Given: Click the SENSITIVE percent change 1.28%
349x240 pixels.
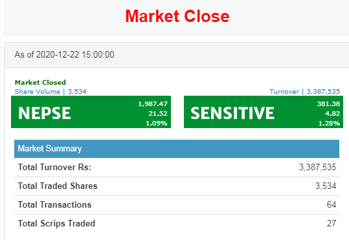Looking at the screenshot, I should [329, 123].
